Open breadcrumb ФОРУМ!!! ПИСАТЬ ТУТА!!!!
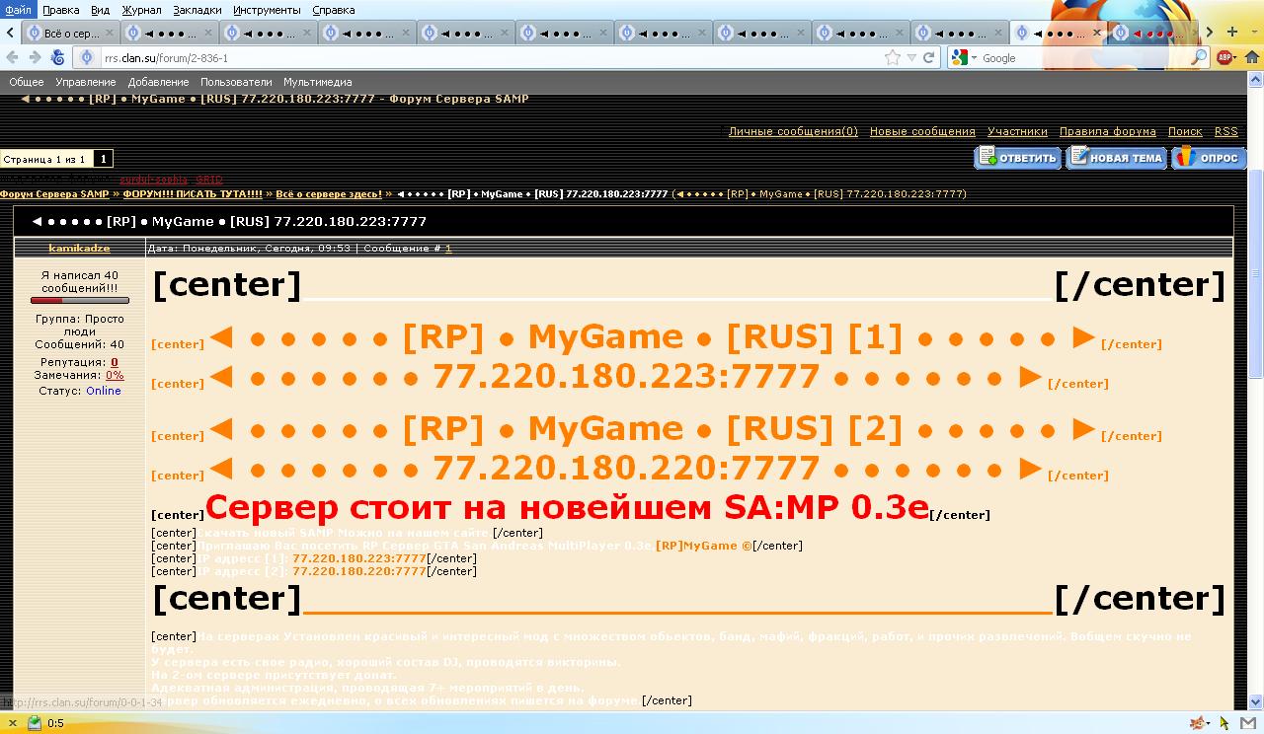The width and height of the screenshot is (1264, 734). 193,194
